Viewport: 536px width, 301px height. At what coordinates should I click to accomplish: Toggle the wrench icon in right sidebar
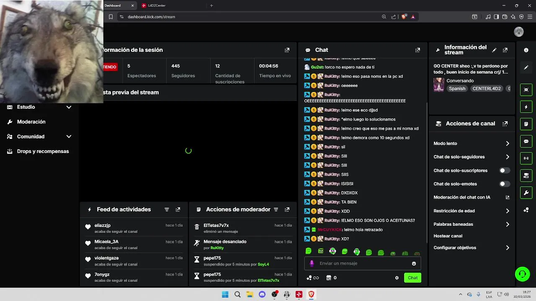point(526,193)
